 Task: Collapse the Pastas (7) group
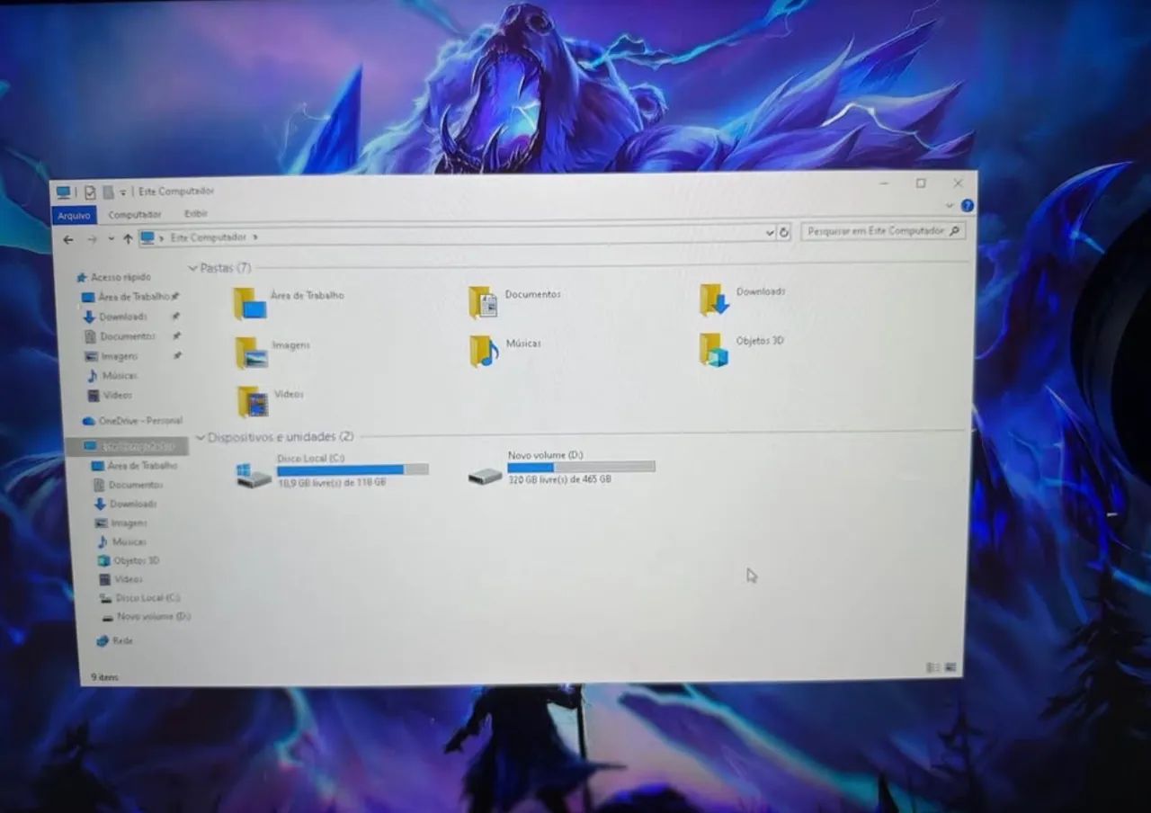(192, 269)
